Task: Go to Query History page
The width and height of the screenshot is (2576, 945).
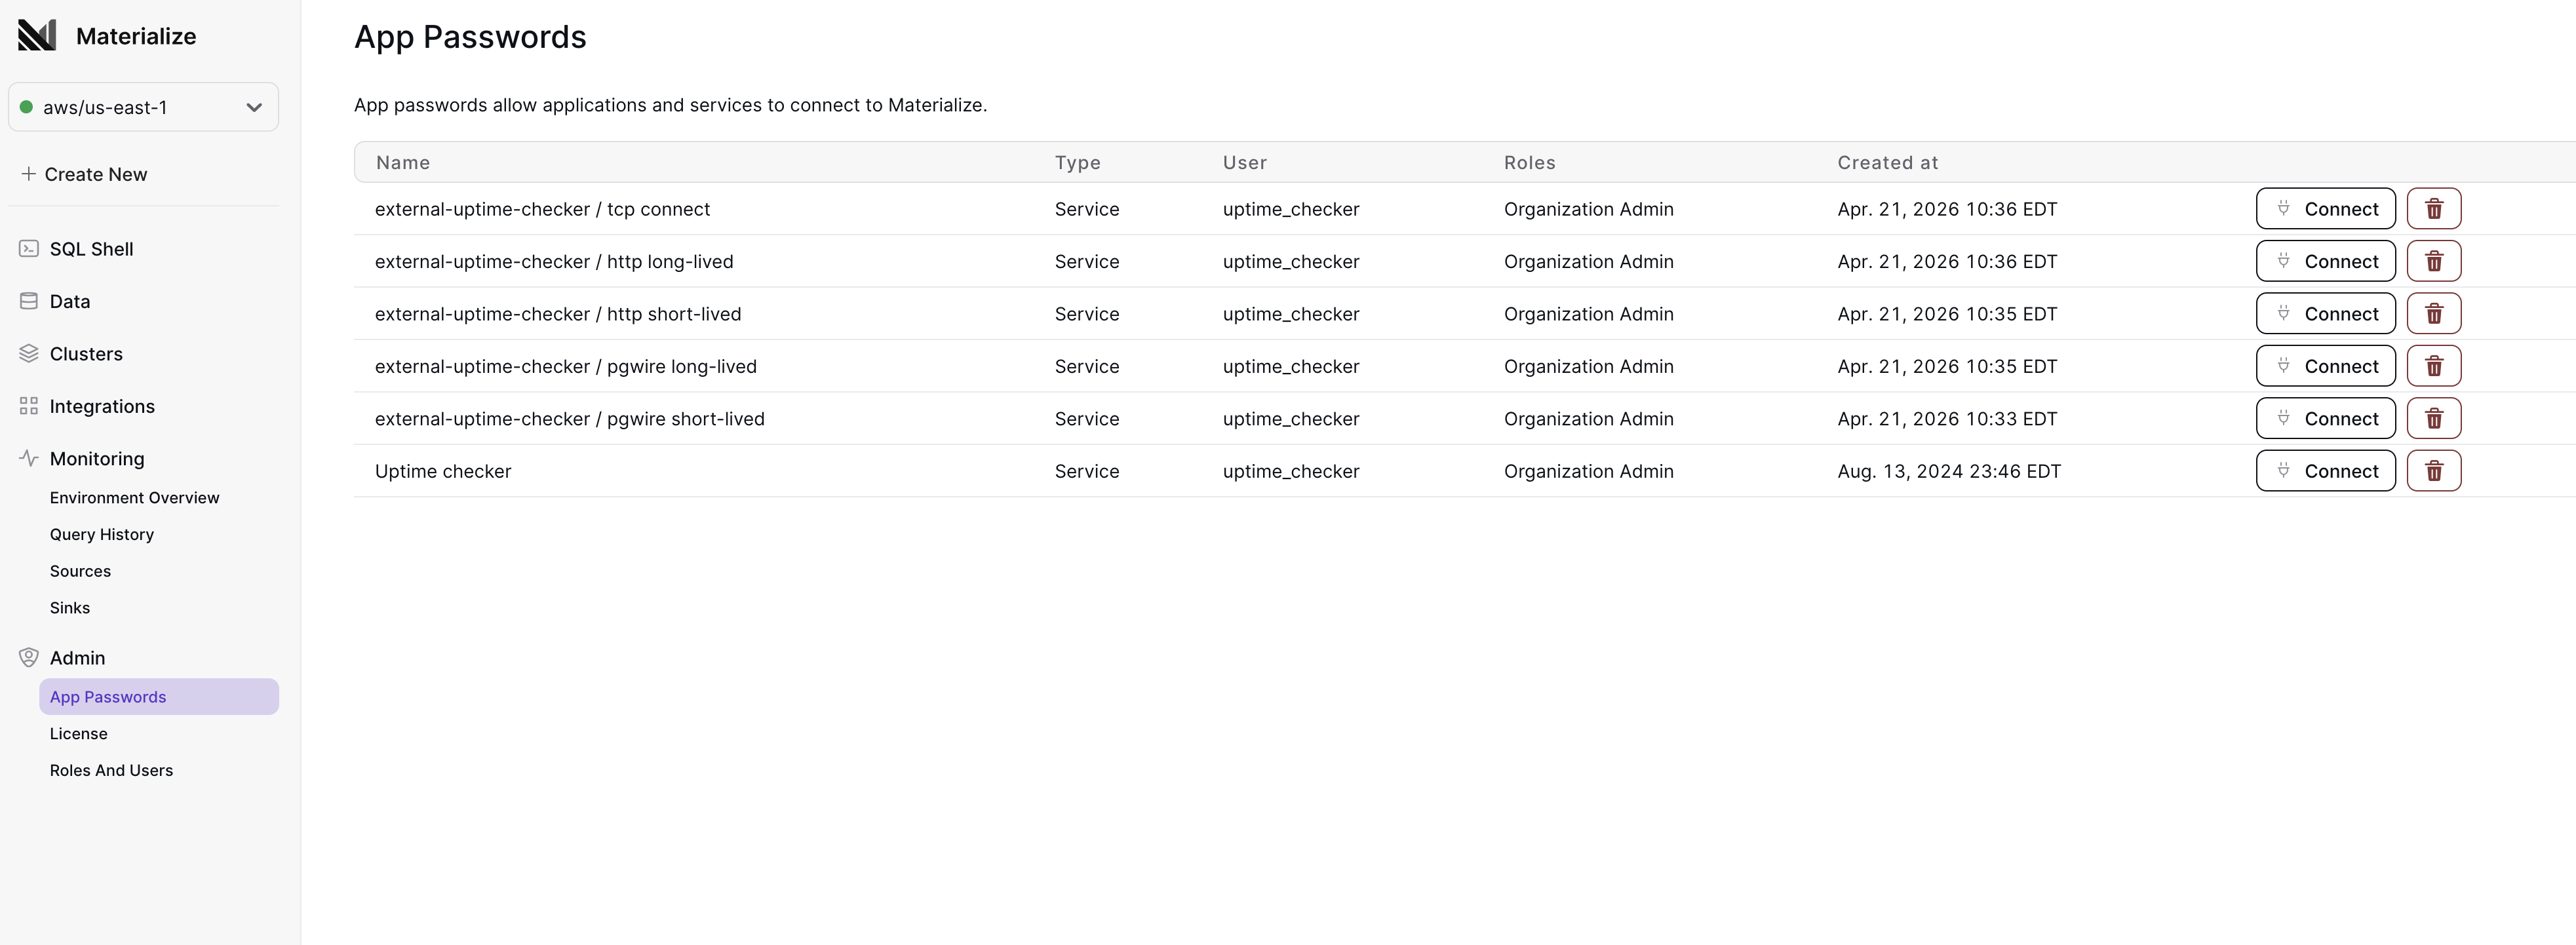Action: point(102,535)
